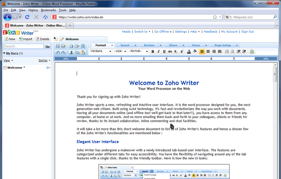281x179 pixels.
Task: Click the document Search field
Action: 24,46
